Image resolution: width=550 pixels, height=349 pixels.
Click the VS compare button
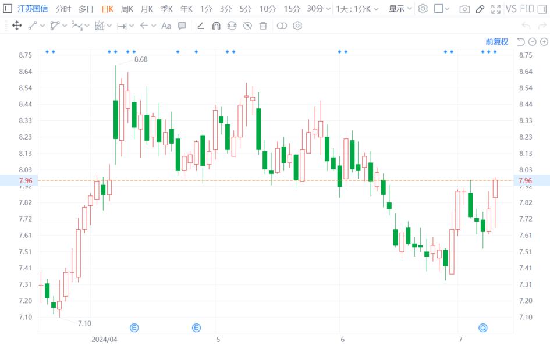pos(511,9)
